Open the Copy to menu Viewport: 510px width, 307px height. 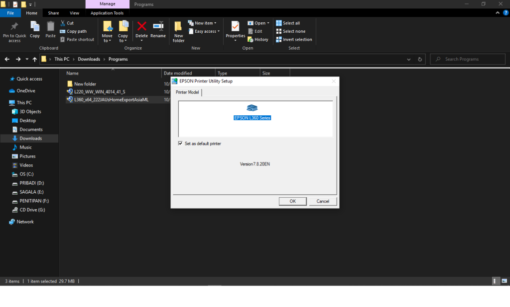click(123, 32)
